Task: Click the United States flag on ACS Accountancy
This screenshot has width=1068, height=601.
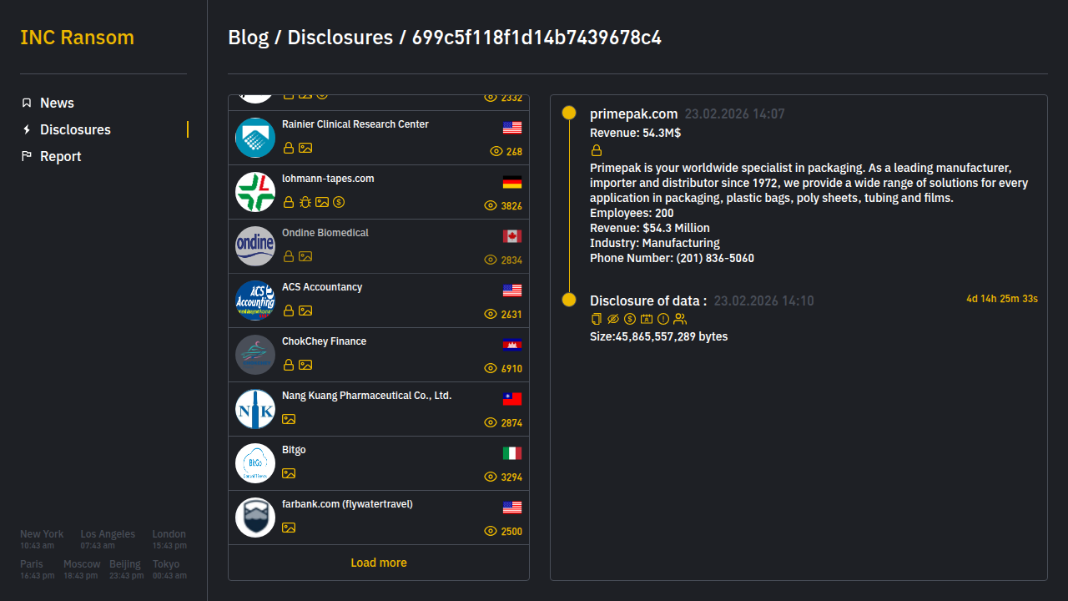Action: coord(512,290)
